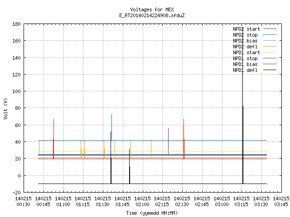This screenshot has width=290, height=217.
Task: Click the red NPD1 bias legend line
Action: (x=270, y=64)
